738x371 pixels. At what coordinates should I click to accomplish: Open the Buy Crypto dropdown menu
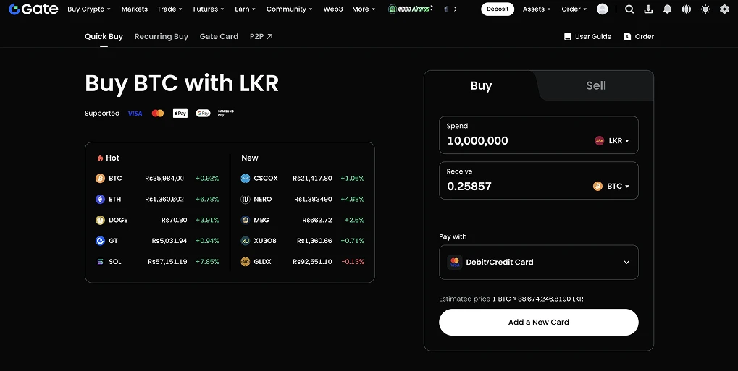pyautogui.click(x=89, y=9)
